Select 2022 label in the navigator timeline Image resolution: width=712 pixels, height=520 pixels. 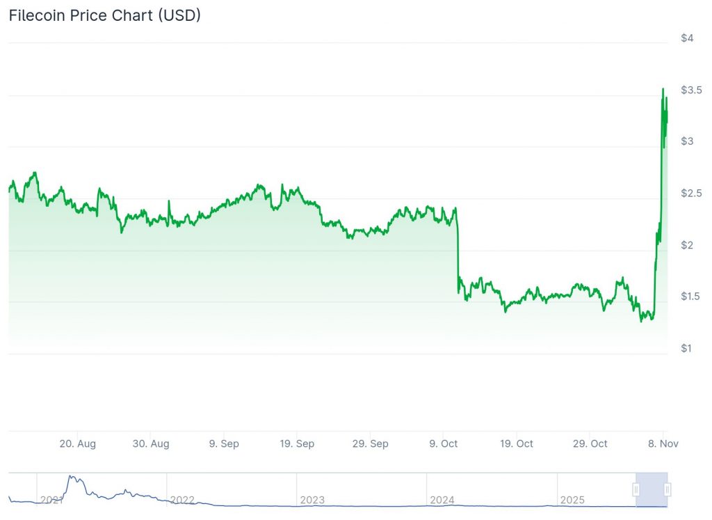click(182, 500)
